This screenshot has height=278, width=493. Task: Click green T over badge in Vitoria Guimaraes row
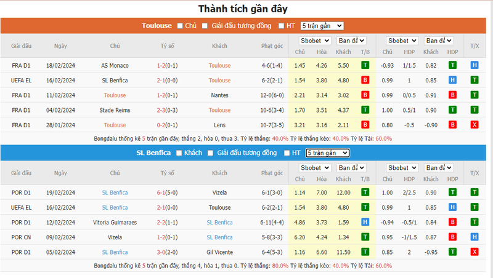(x=475, y=222)
